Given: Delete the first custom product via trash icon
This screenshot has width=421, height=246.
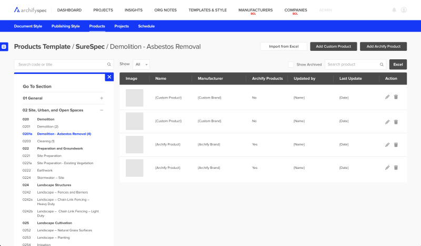Looking at the screenshot, I should (x=396, y=97).
